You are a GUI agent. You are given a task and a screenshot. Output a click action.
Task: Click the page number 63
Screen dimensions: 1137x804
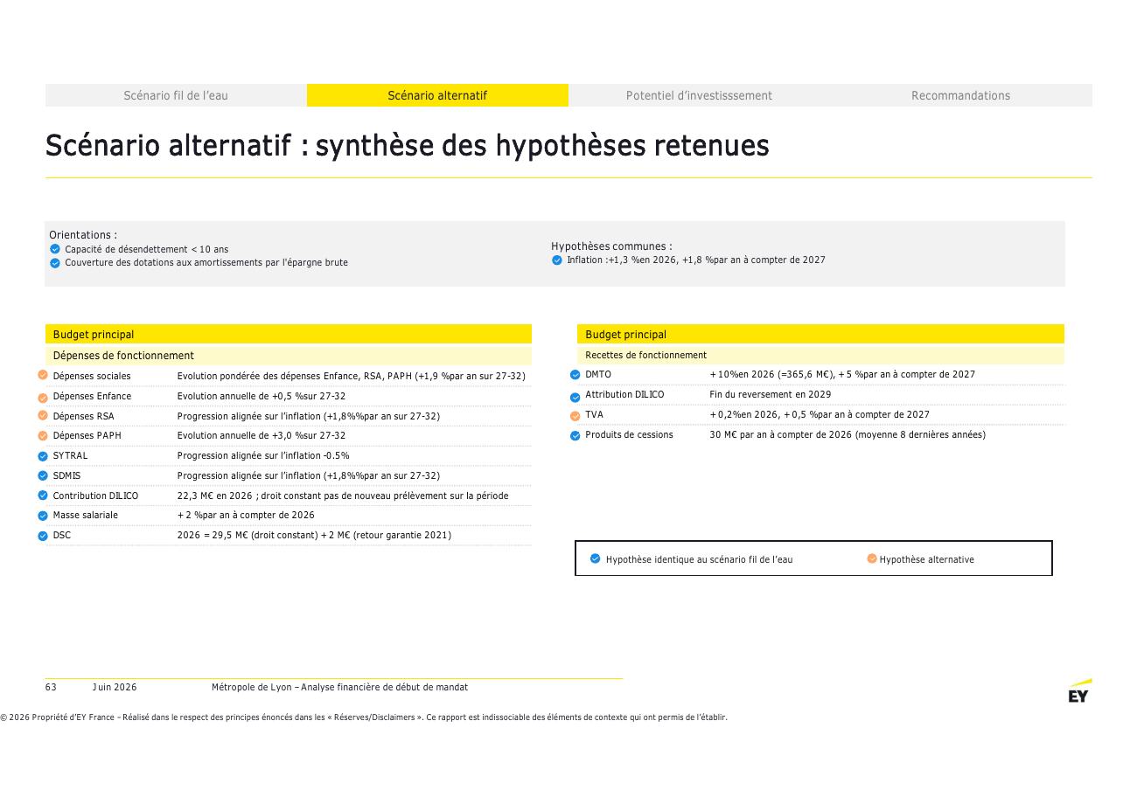pyautogui.click(x=51, y=687)
